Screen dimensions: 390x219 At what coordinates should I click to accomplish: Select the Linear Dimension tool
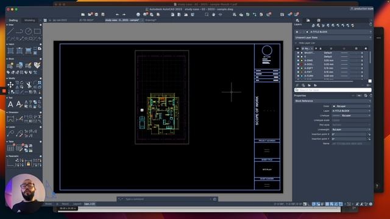(x=10, y=119)
